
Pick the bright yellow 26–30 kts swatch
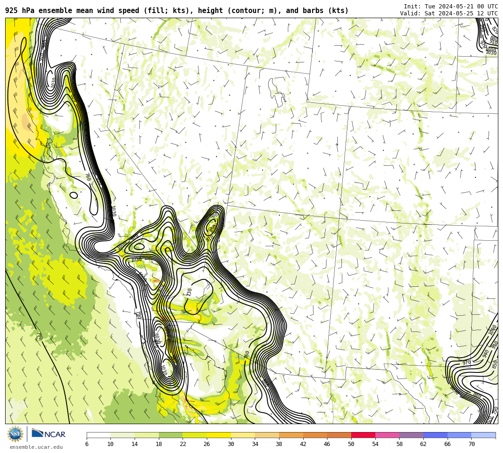pyautogui.click(x=219, y=435)
